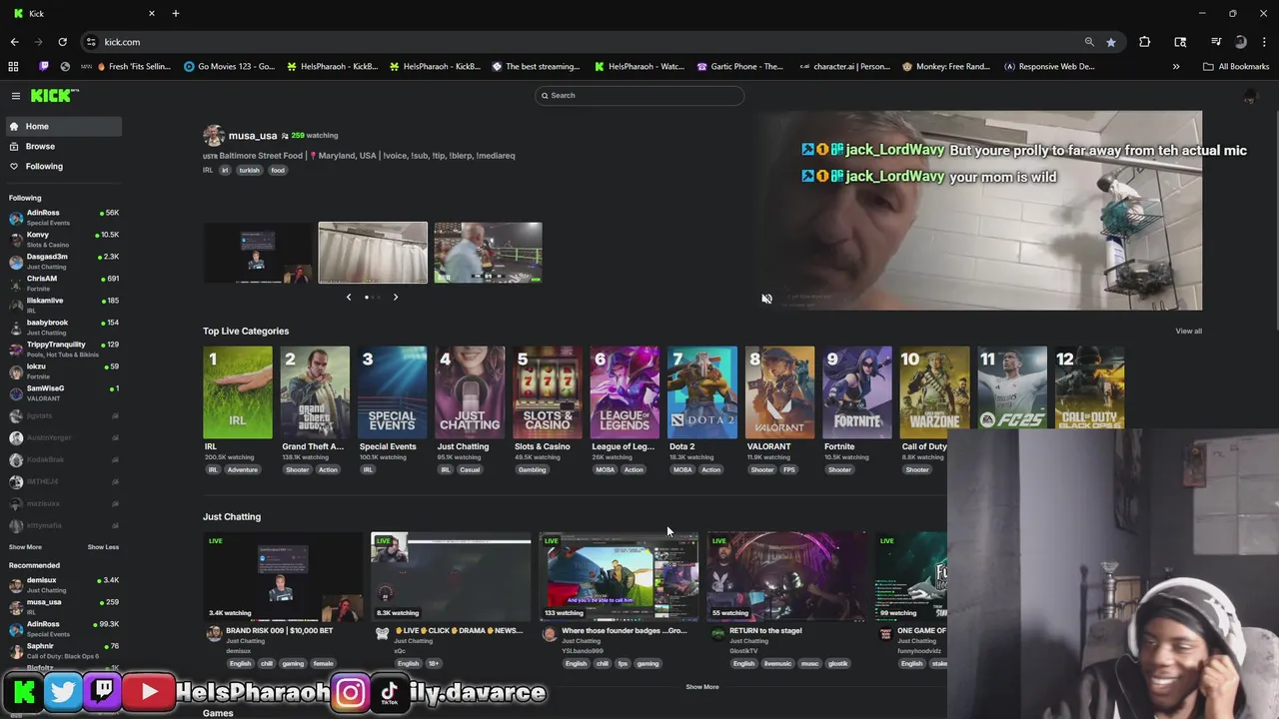The width and height of the screenshot is (1279, 719).
Task: Open the Go Movies 123 bookmark
Action: (x=229, y=67)
